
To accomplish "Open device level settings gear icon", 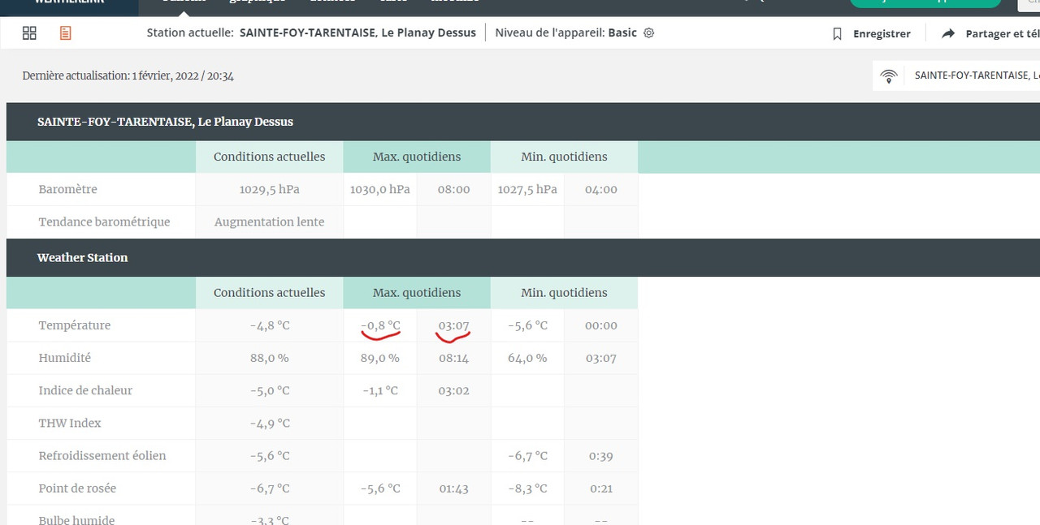I will [x=648, y=33].
